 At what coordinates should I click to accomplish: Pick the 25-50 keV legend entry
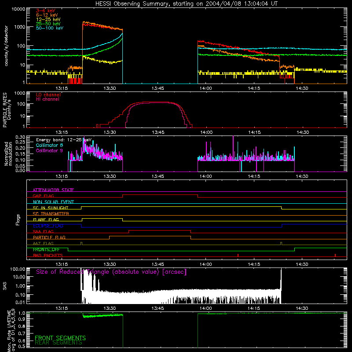tap(48, 24)
